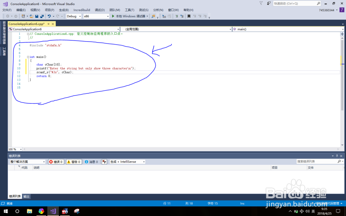This screenshot has height=216, width=346.
Task: Click the notifications icon near quick launch
Action: click(x=268, y=3)
